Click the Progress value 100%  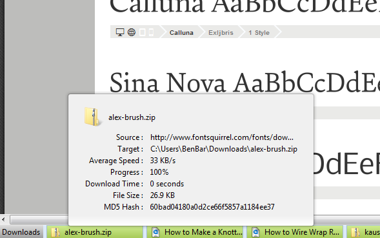tap(159, 172)
